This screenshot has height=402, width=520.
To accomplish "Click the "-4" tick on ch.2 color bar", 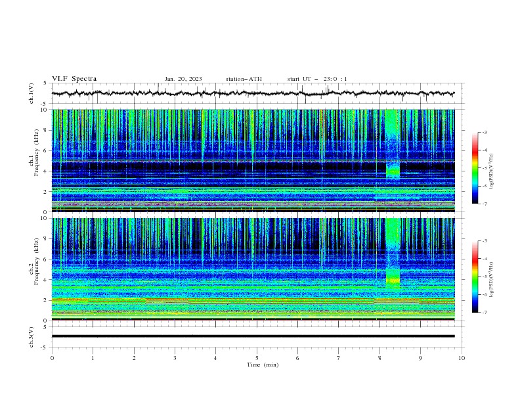I will (484, 259).
